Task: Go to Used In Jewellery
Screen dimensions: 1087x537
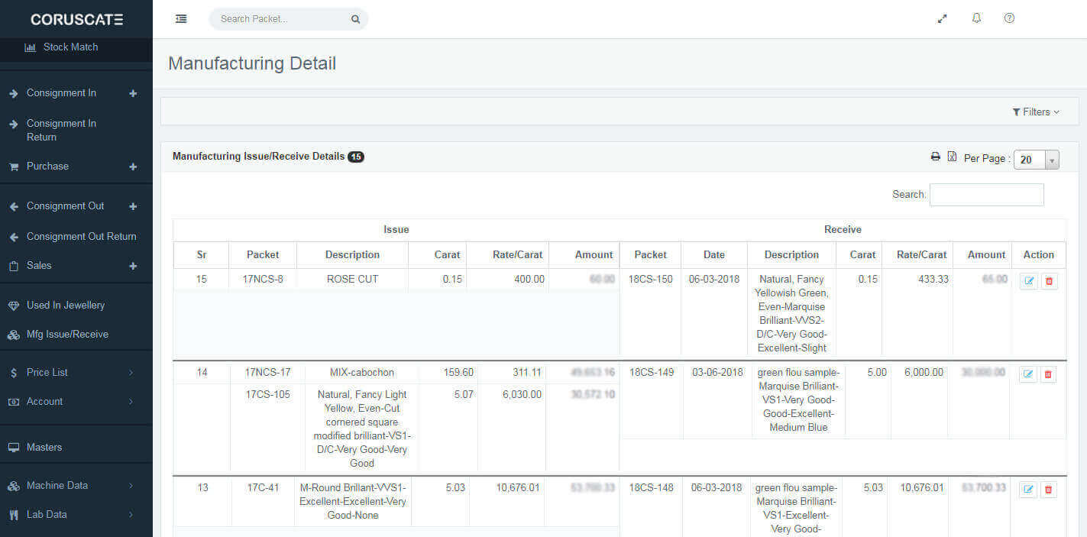Action: [65, 305]
